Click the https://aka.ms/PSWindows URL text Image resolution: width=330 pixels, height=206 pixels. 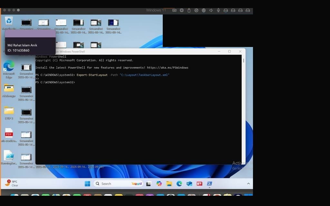pos(168,68)
